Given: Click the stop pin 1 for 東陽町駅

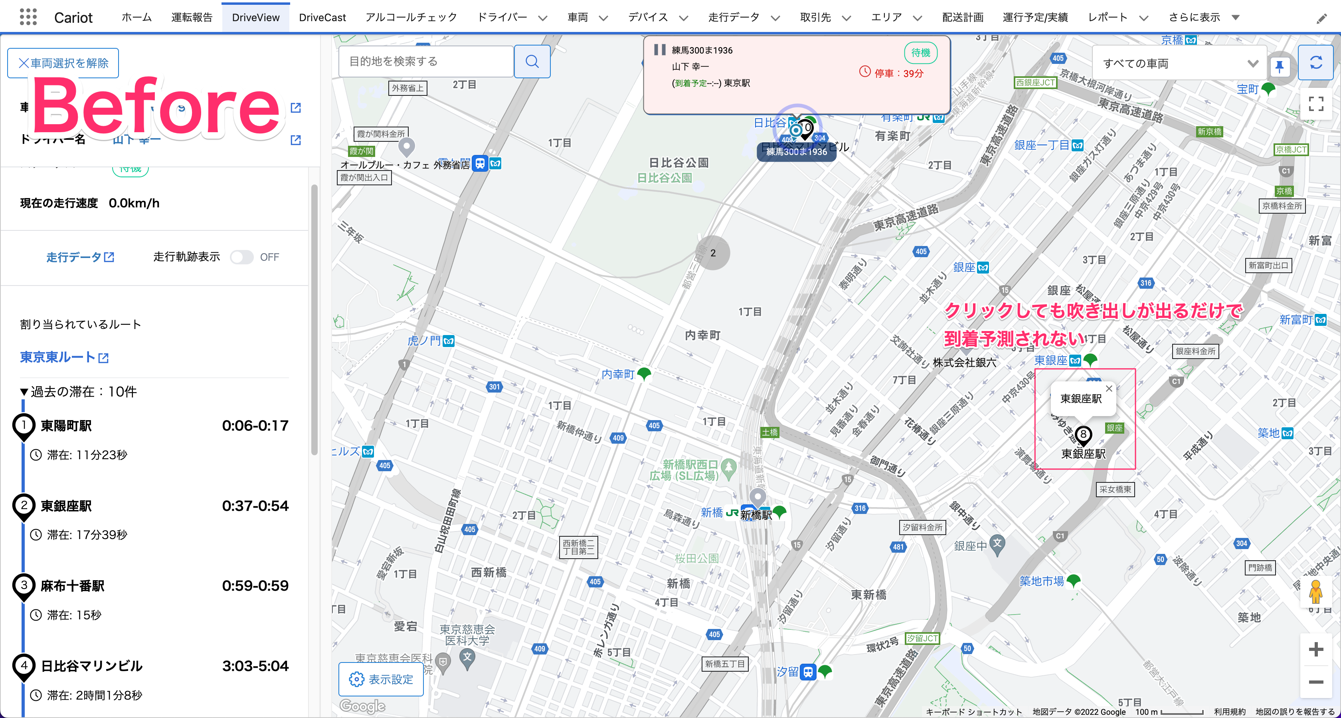Looking at the screenshot, I should tap(24, 427).
